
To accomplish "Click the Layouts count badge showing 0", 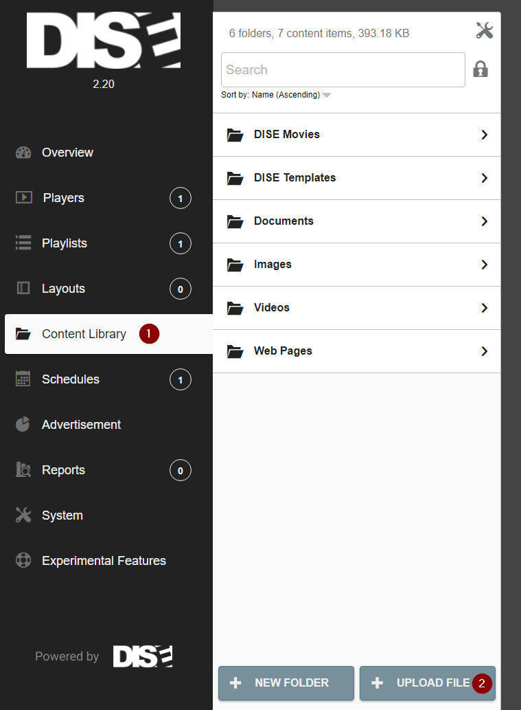I will tap(181, 289).
